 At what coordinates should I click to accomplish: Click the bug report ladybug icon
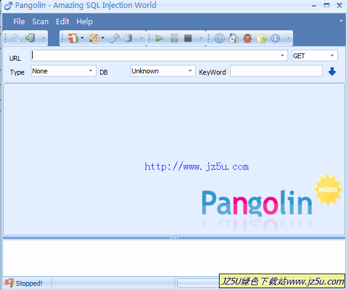tap(248, 38)
